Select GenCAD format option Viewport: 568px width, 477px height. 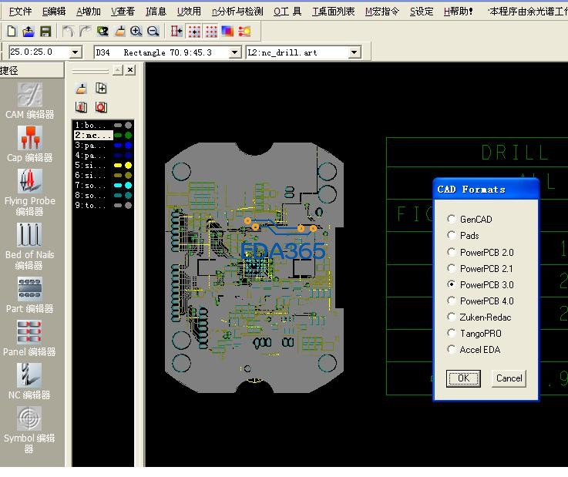[x=452, y=220]
